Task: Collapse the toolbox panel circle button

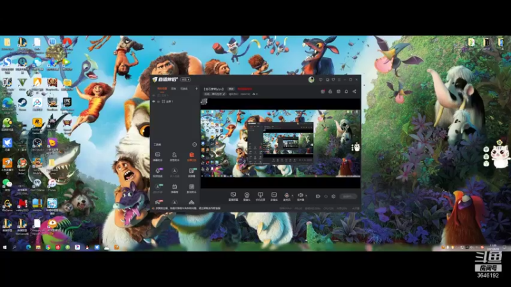Action: pyautogui.click(x=195, y=145)
